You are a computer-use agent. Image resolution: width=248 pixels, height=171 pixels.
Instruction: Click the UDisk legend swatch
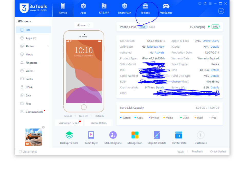(181, 118)
